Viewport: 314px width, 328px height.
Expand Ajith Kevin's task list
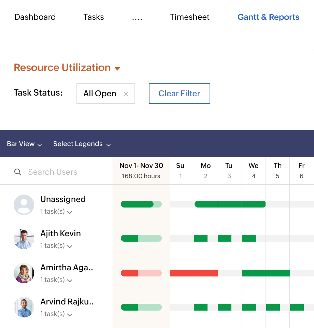[x=70, y=246]
